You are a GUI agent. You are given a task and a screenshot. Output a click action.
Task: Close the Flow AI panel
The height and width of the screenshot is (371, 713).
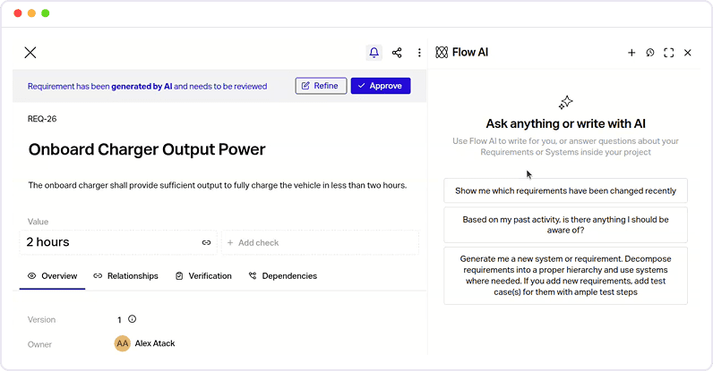pyautogui.click(x=688, y=53)
